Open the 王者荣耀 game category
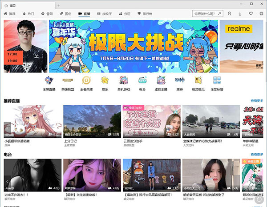 tap(86, 80)
